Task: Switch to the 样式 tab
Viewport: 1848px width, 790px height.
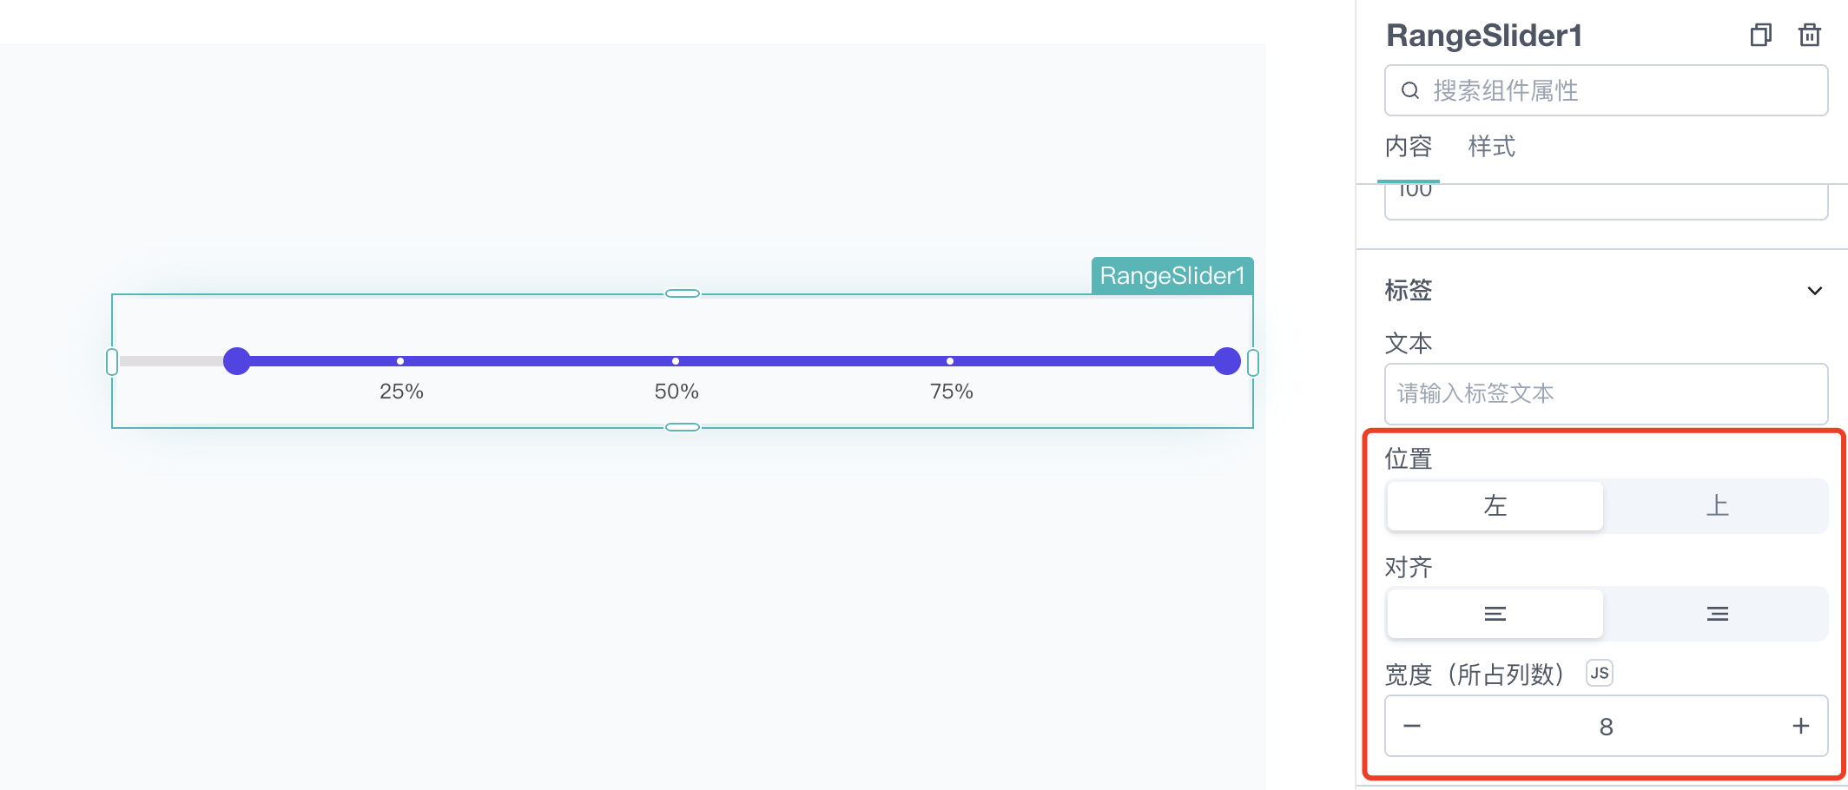Action: click(x=1491, y=147)
